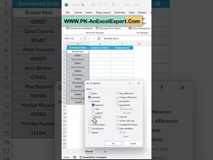
Task: Click cell containing Amal Parsons
Action: [78, 67]
